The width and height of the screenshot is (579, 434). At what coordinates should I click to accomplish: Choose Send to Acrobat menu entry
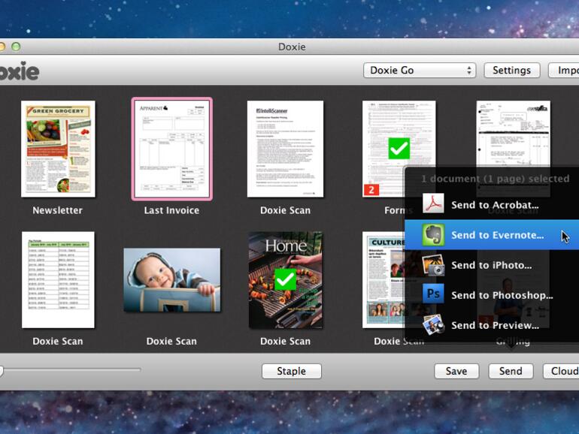(492, 205)
